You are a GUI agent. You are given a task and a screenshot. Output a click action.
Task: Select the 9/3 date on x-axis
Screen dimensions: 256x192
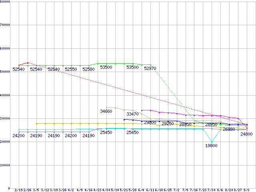point(246,190)
